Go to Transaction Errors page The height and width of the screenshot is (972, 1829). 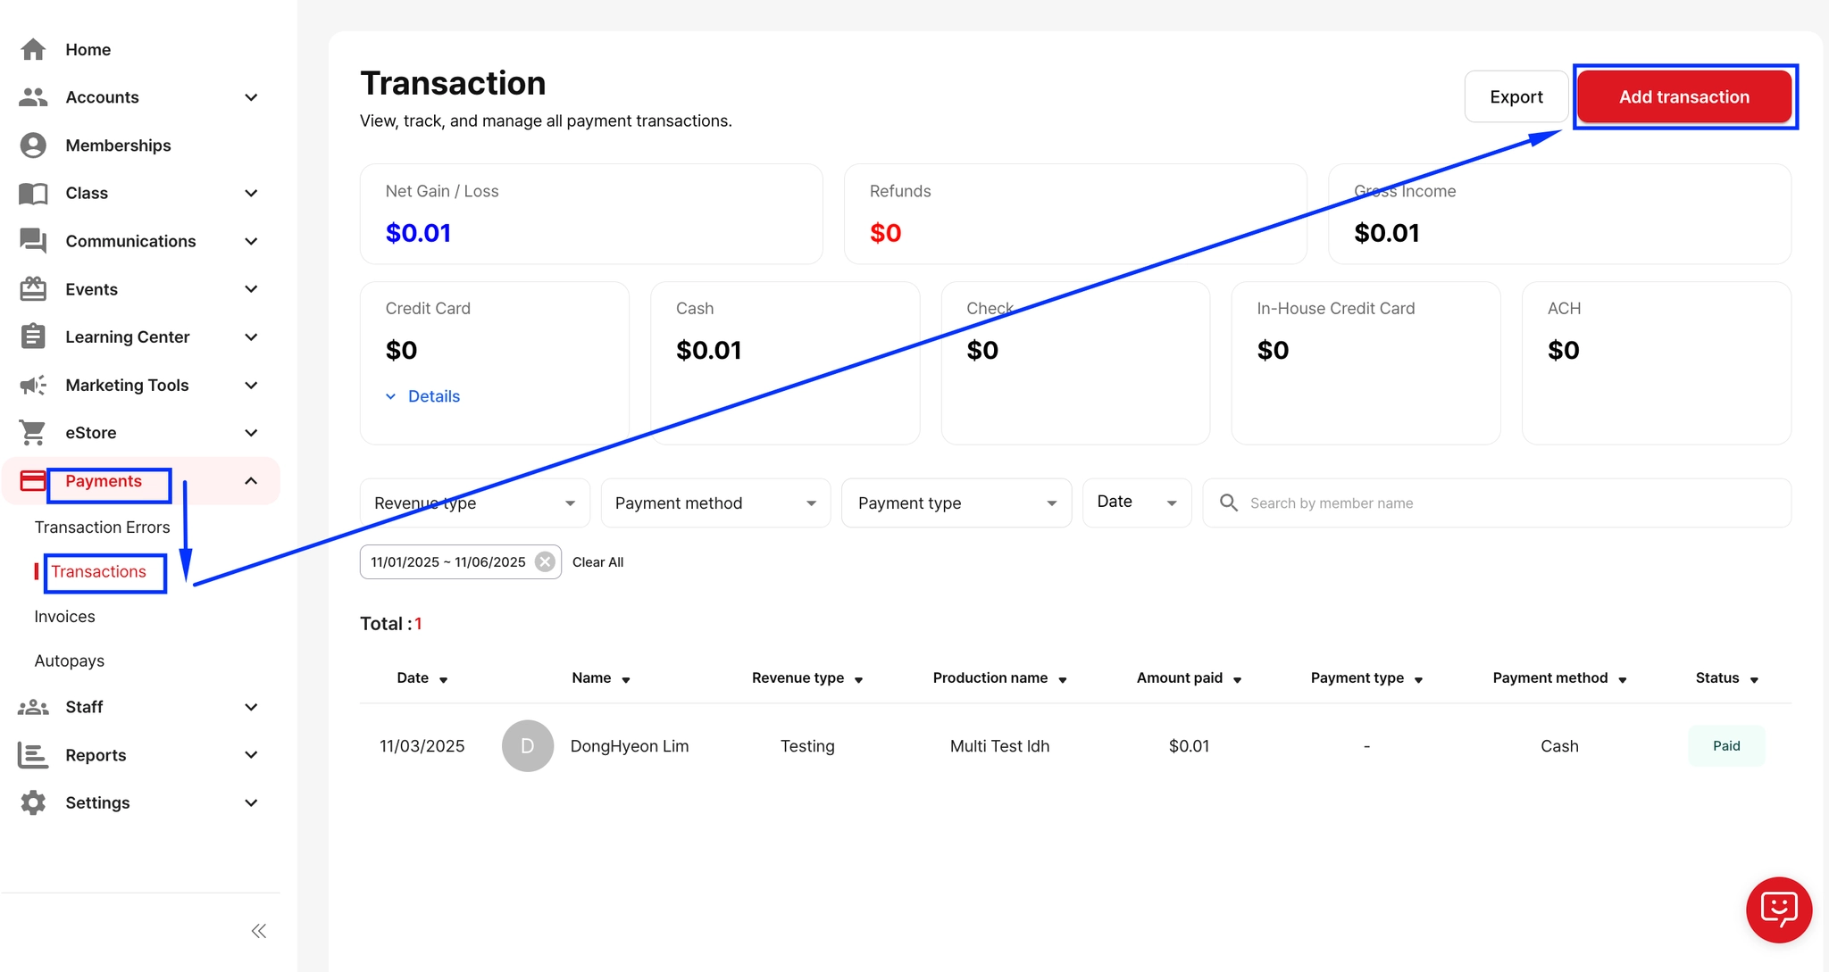click(x=102, y=528)
